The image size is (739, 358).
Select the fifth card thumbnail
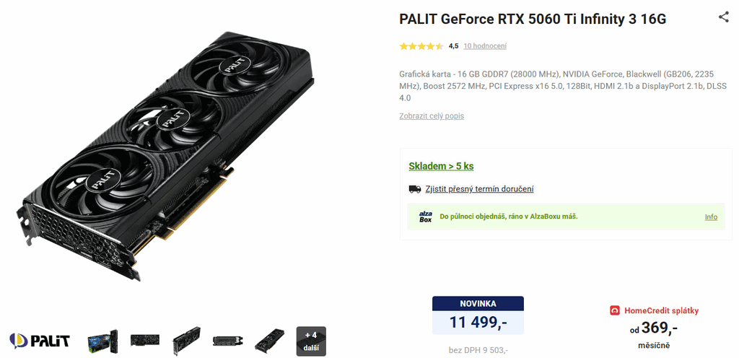270,341
